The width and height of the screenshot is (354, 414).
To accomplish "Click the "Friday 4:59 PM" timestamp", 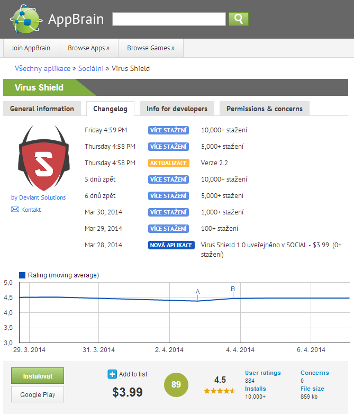I will 106,130.
